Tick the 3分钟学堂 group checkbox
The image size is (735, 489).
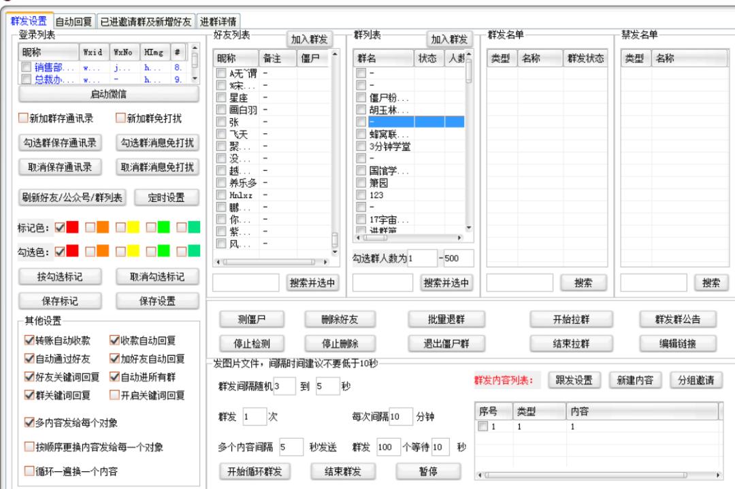pos(361,146)
